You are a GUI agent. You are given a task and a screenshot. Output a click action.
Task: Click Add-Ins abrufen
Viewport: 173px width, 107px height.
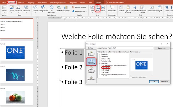coord(79,7)
